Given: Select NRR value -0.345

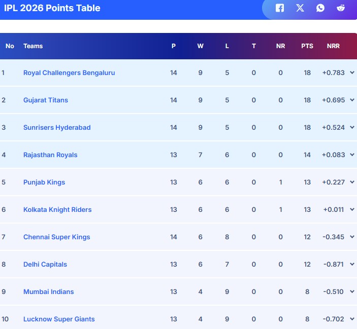Looking at the screenshot, I should [x=333, y=237].
